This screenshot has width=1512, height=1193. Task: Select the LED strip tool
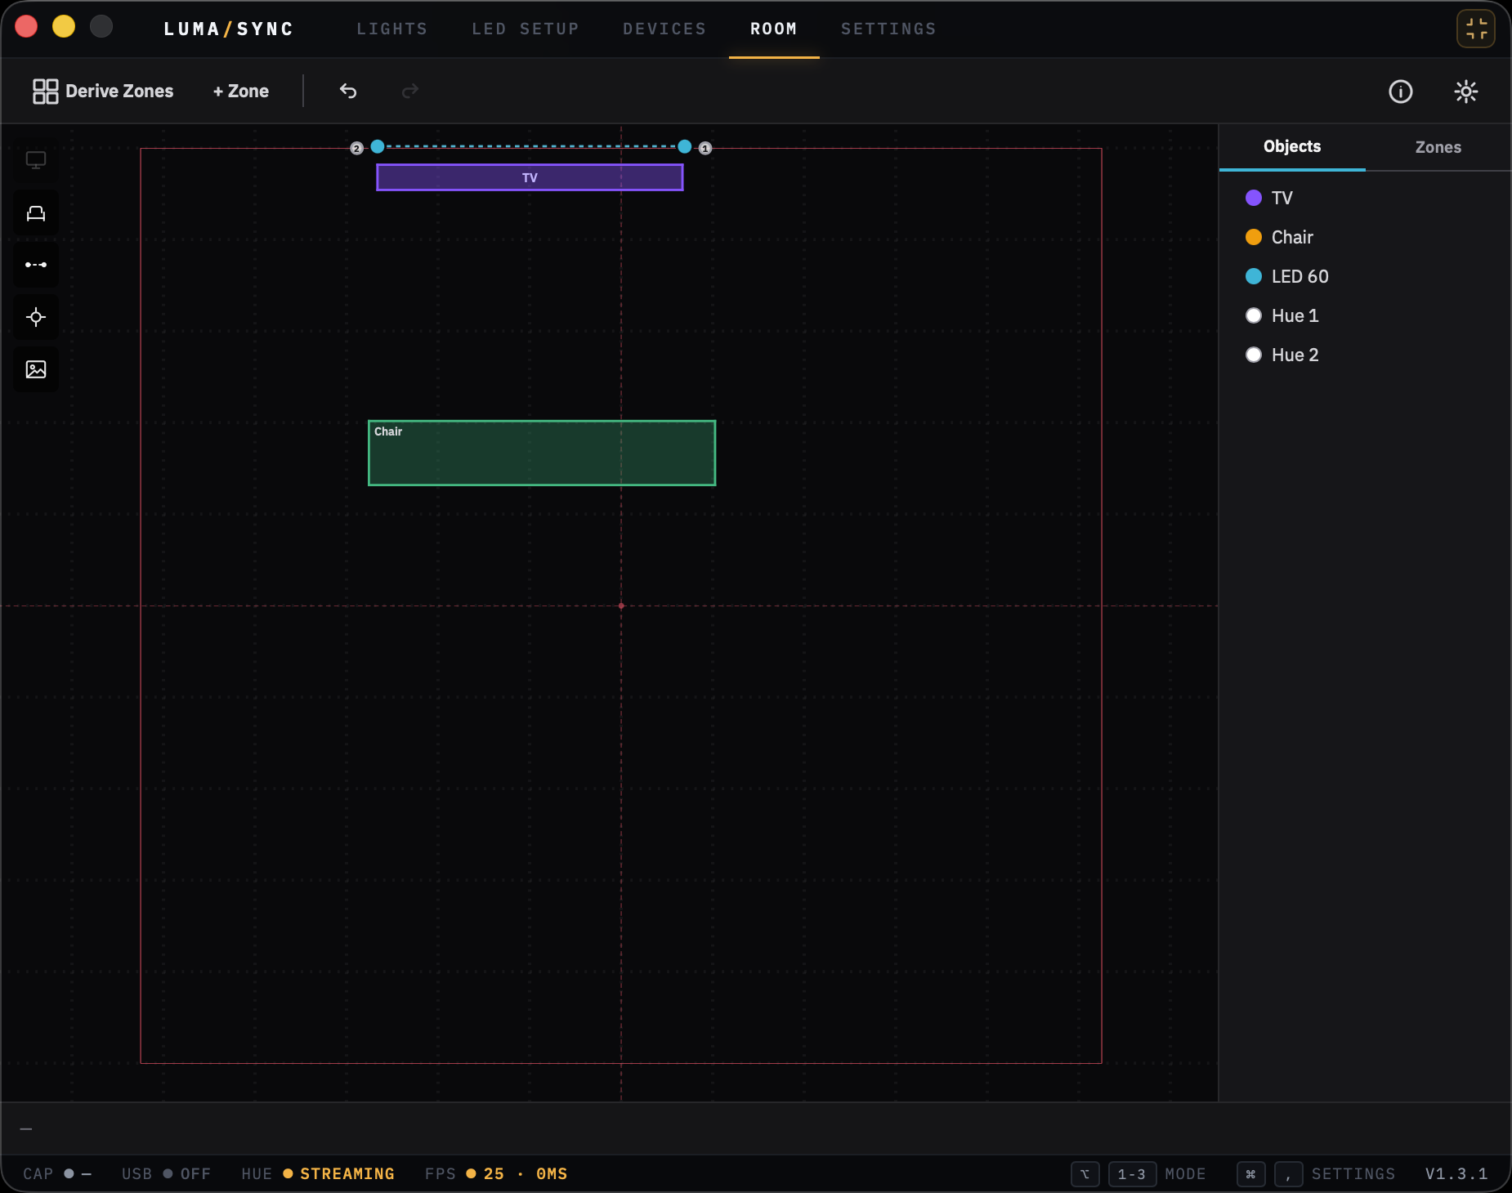click(36, 265)
